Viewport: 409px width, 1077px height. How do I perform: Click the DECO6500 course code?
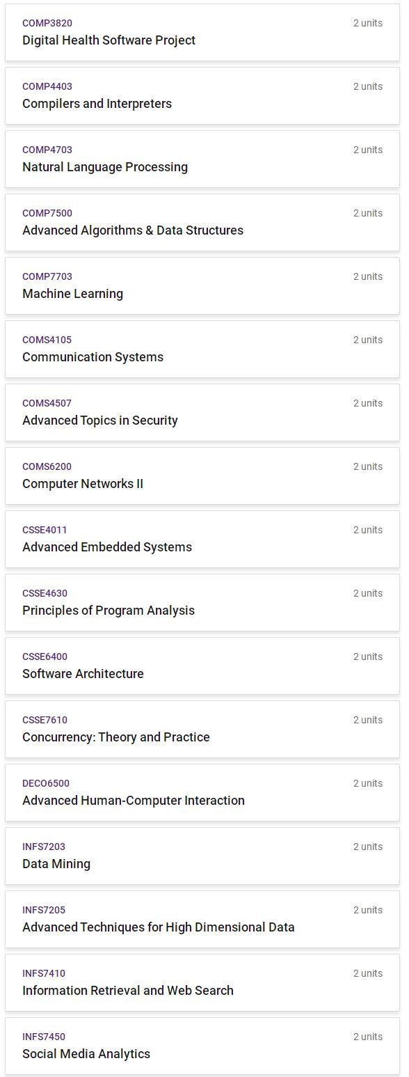46,783
